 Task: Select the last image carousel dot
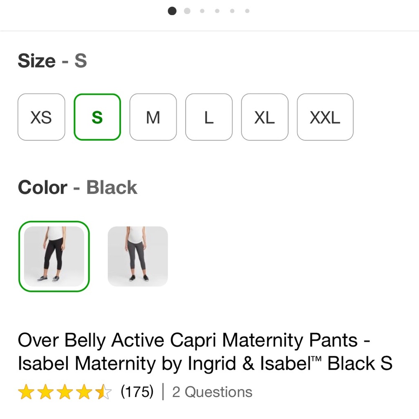pyautogui.click(x=247, y=10)
